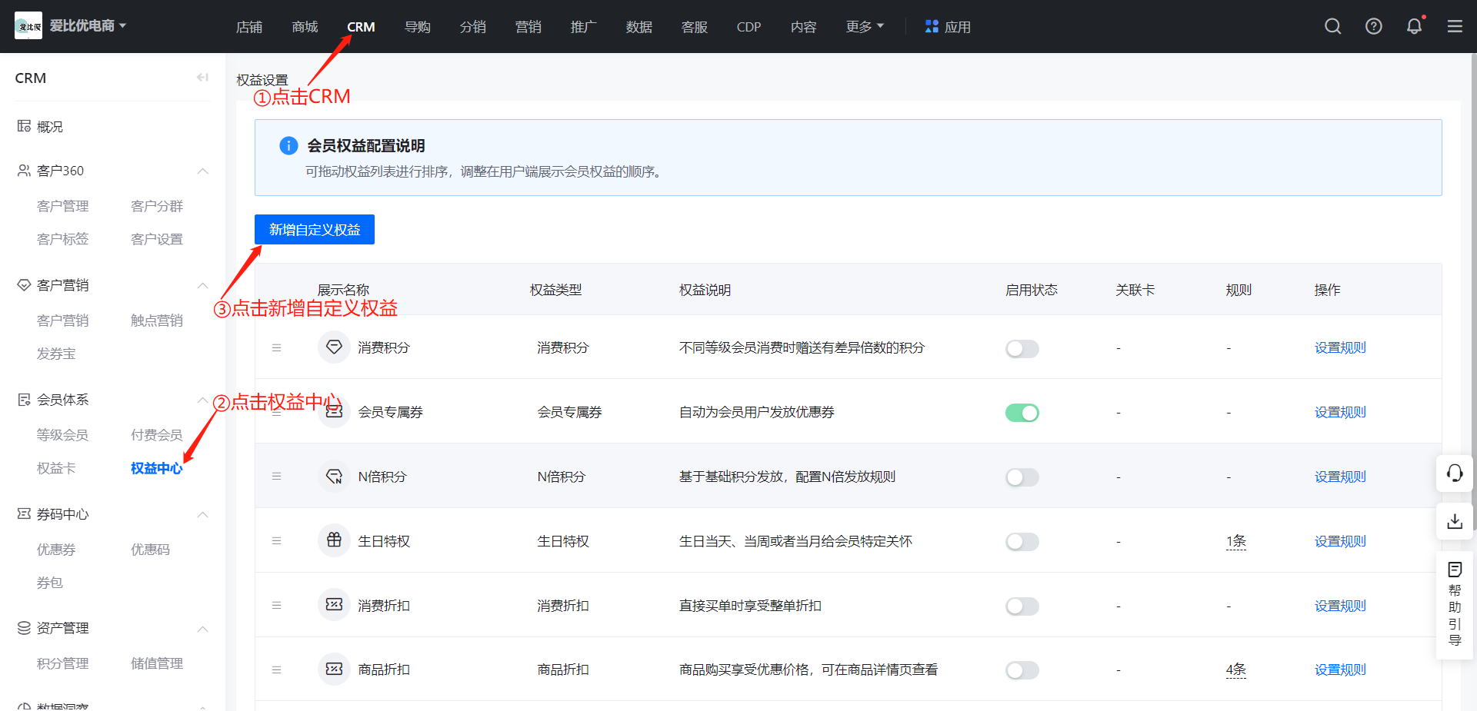
Task: Open the hamburger menu in top bar
Action: pyautogui.click(x=1455, y=26)
